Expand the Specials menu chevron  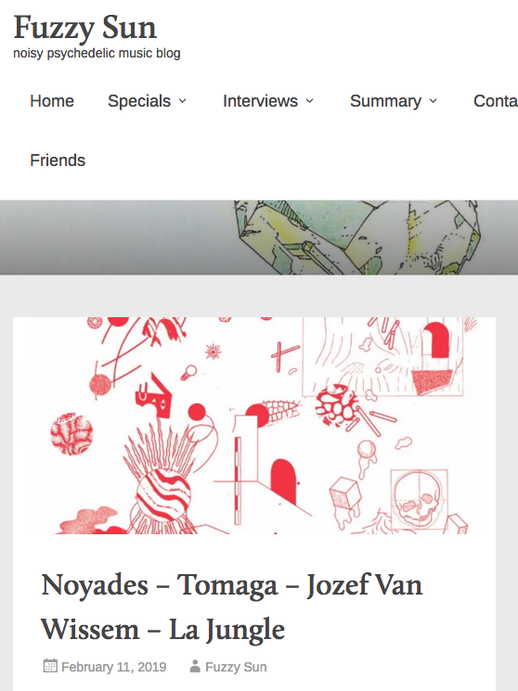[x=182, y=101]
